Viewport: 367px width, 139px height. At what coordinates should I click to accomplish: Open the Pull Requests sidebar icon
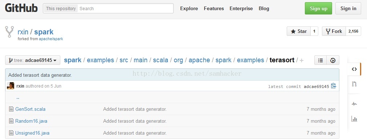coord(354,84)
